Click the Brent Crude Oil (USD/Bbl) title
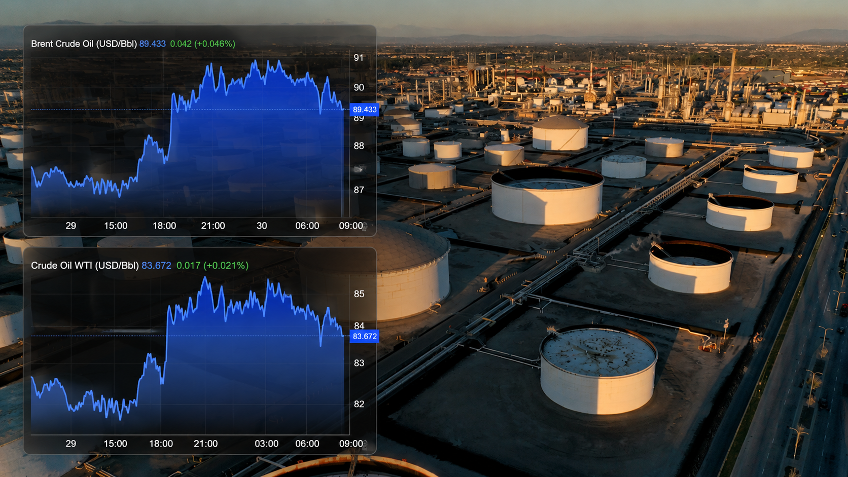Image resolution: width=848 pixels, height=477 pixels. pos(84,44)
